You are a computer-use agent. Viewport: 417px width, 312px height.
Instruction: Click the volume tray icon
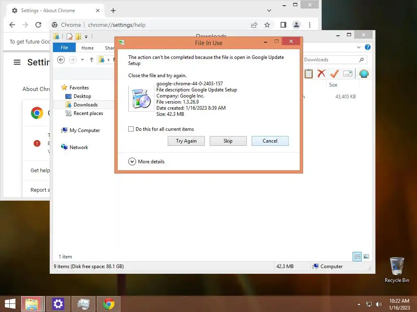coord(378,304)
